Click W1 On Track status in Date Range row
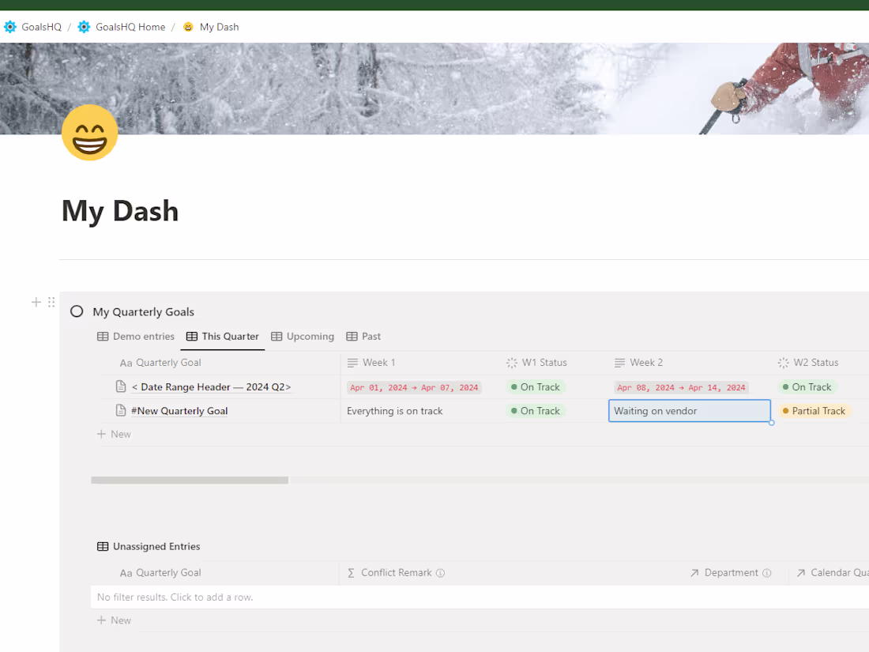 [536, 387]
